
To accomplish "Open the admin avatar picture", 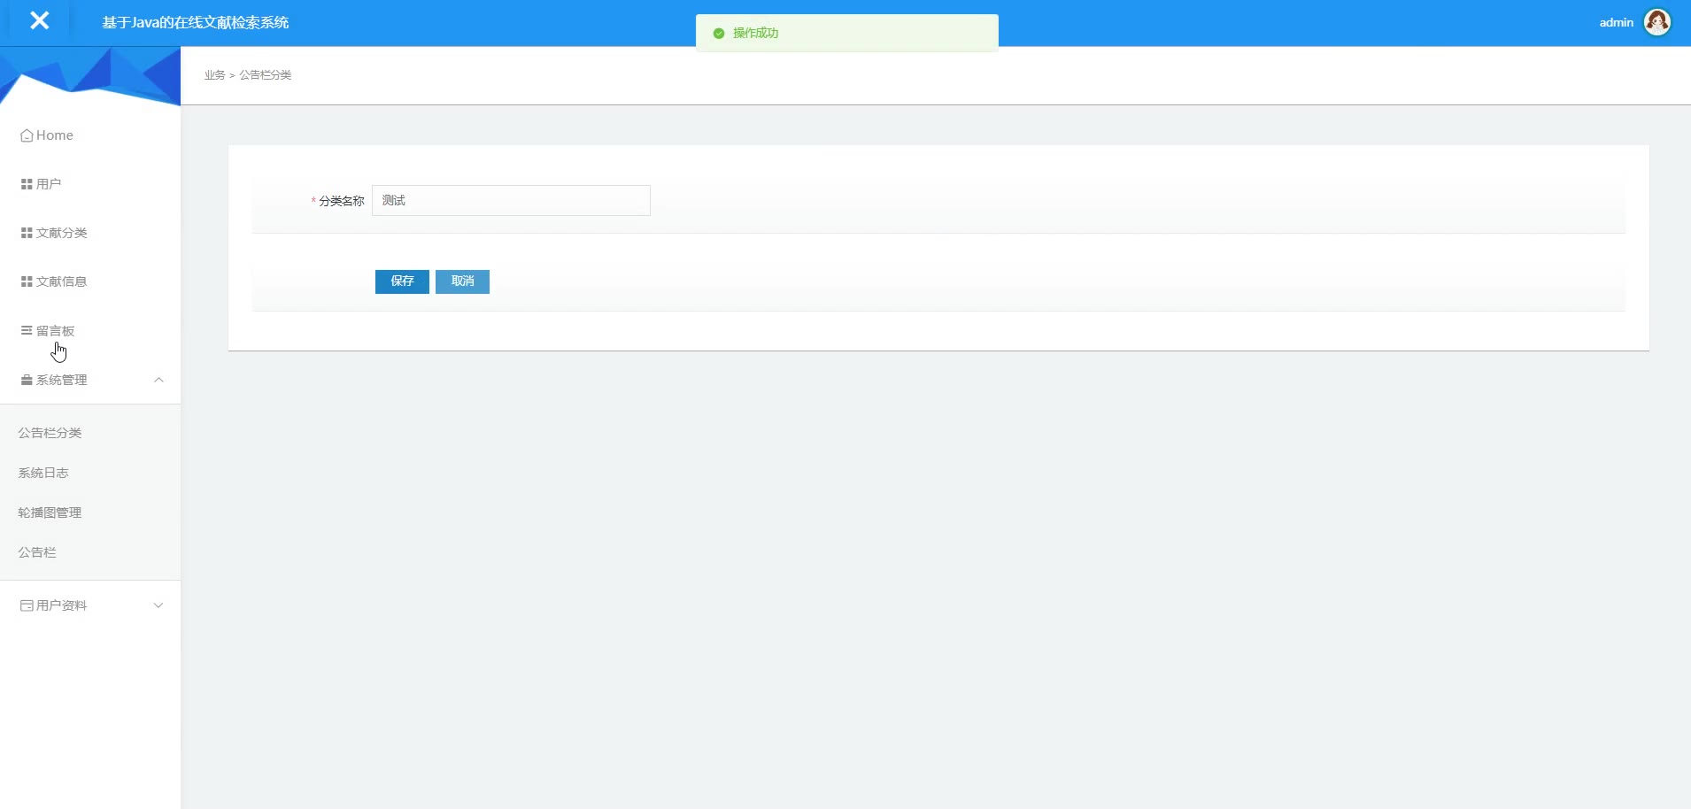I will [x=1656, y=22].
